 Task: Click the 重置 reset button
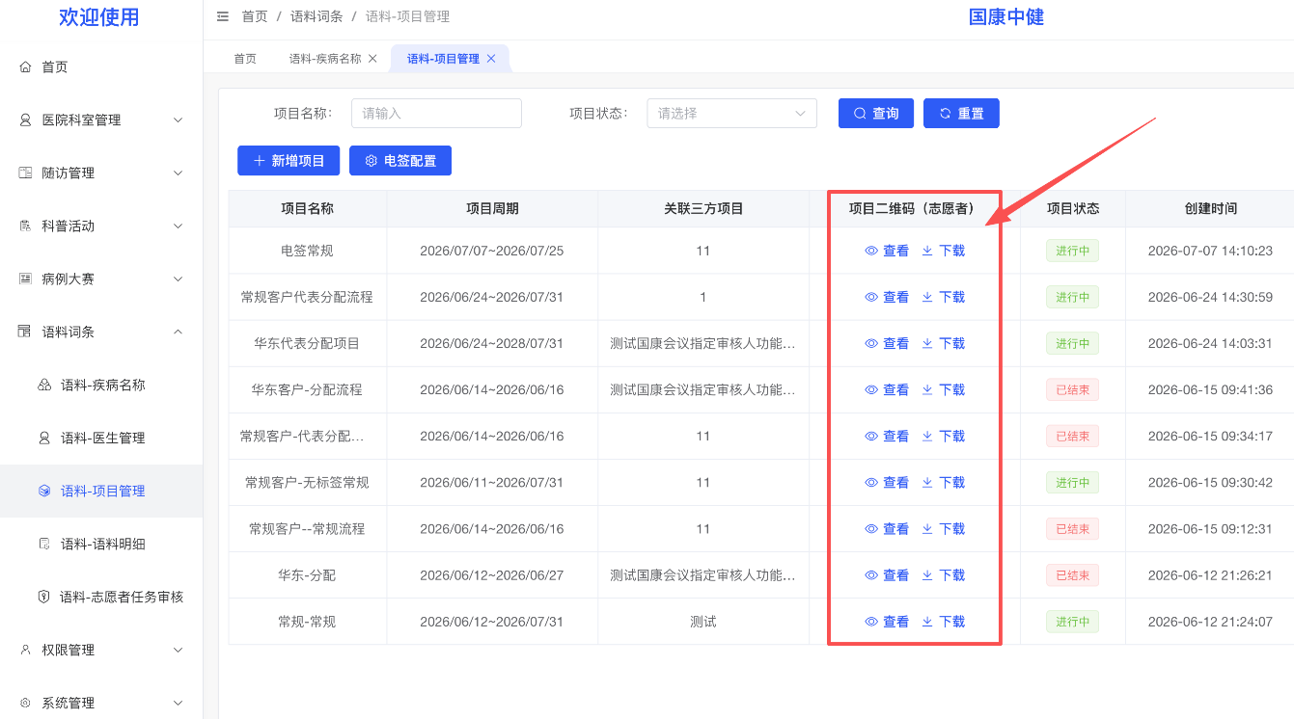coord(961,113)
